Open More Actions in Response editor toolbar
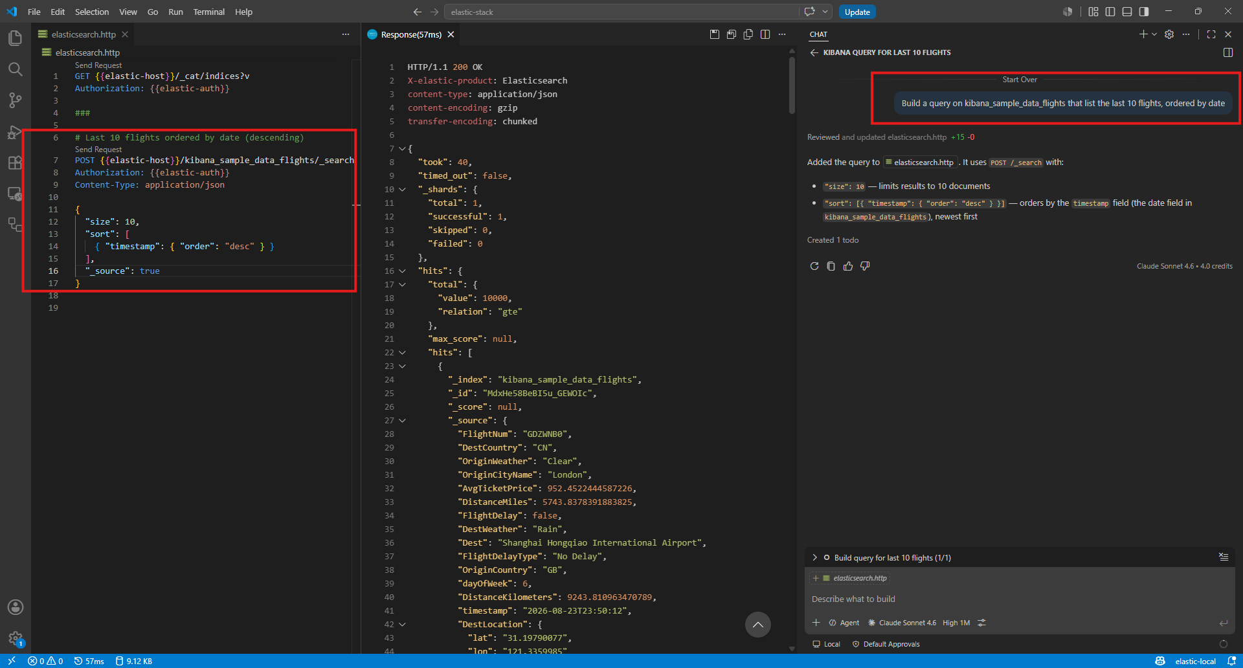Image resolution: width=1243 pixels, height=668 pixels. click(782, 34)
